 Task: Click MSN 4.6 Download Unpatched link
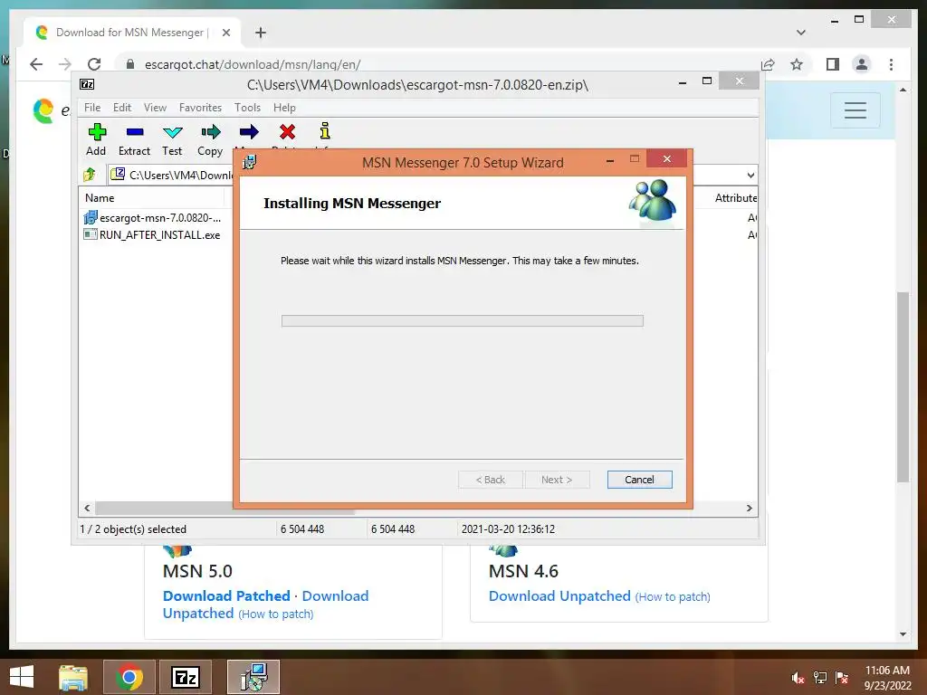(x=559, y=595)
